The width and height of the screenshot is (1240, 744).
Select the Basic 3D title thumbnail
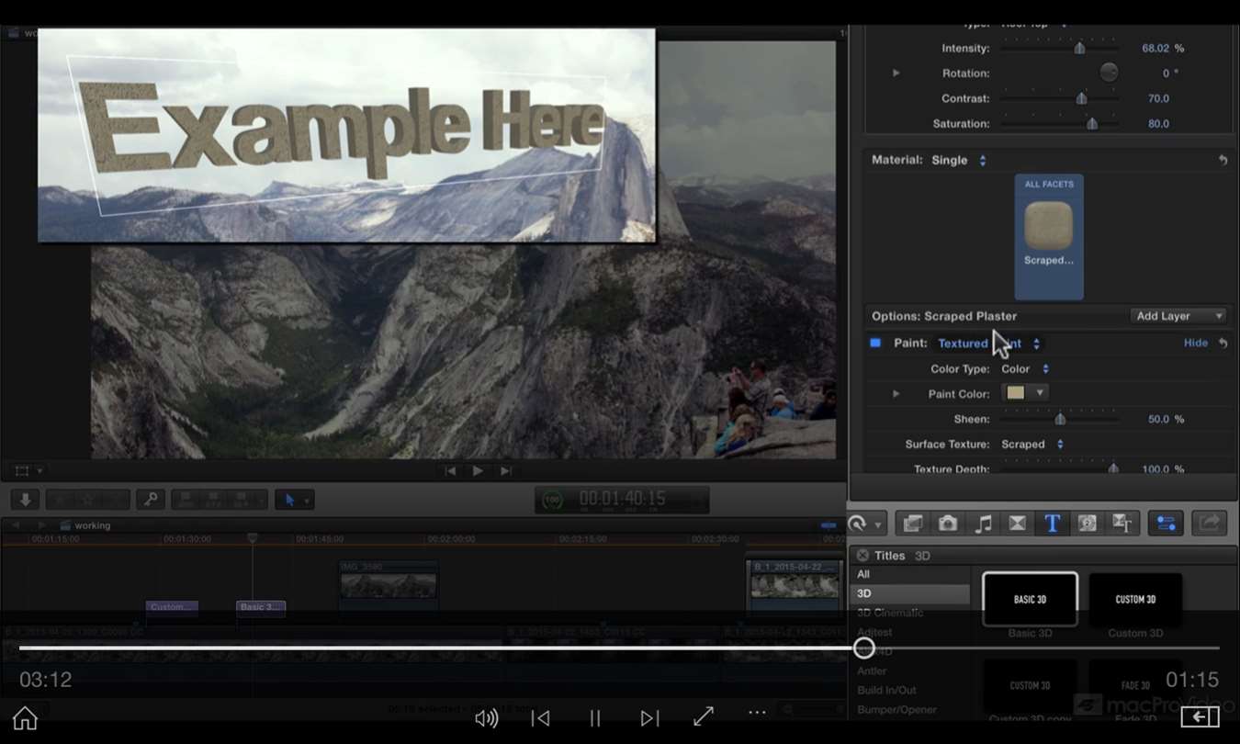pyautogui.click(x=1030, y=599)
